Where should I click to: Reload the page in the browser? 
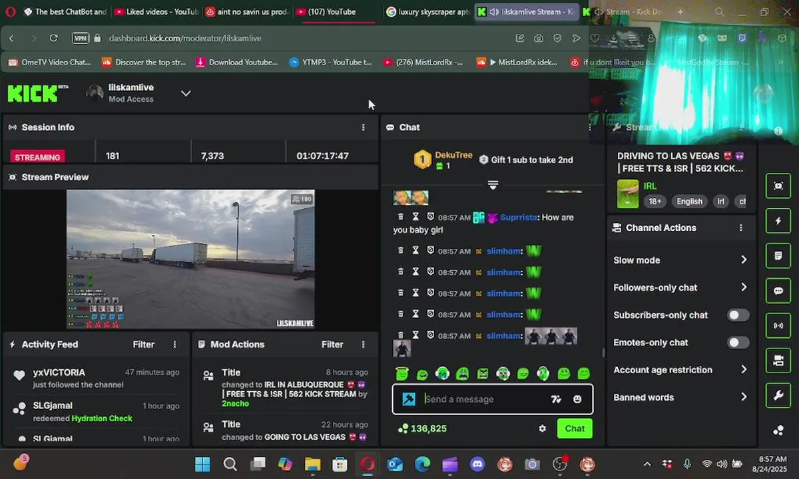[54, 38]
